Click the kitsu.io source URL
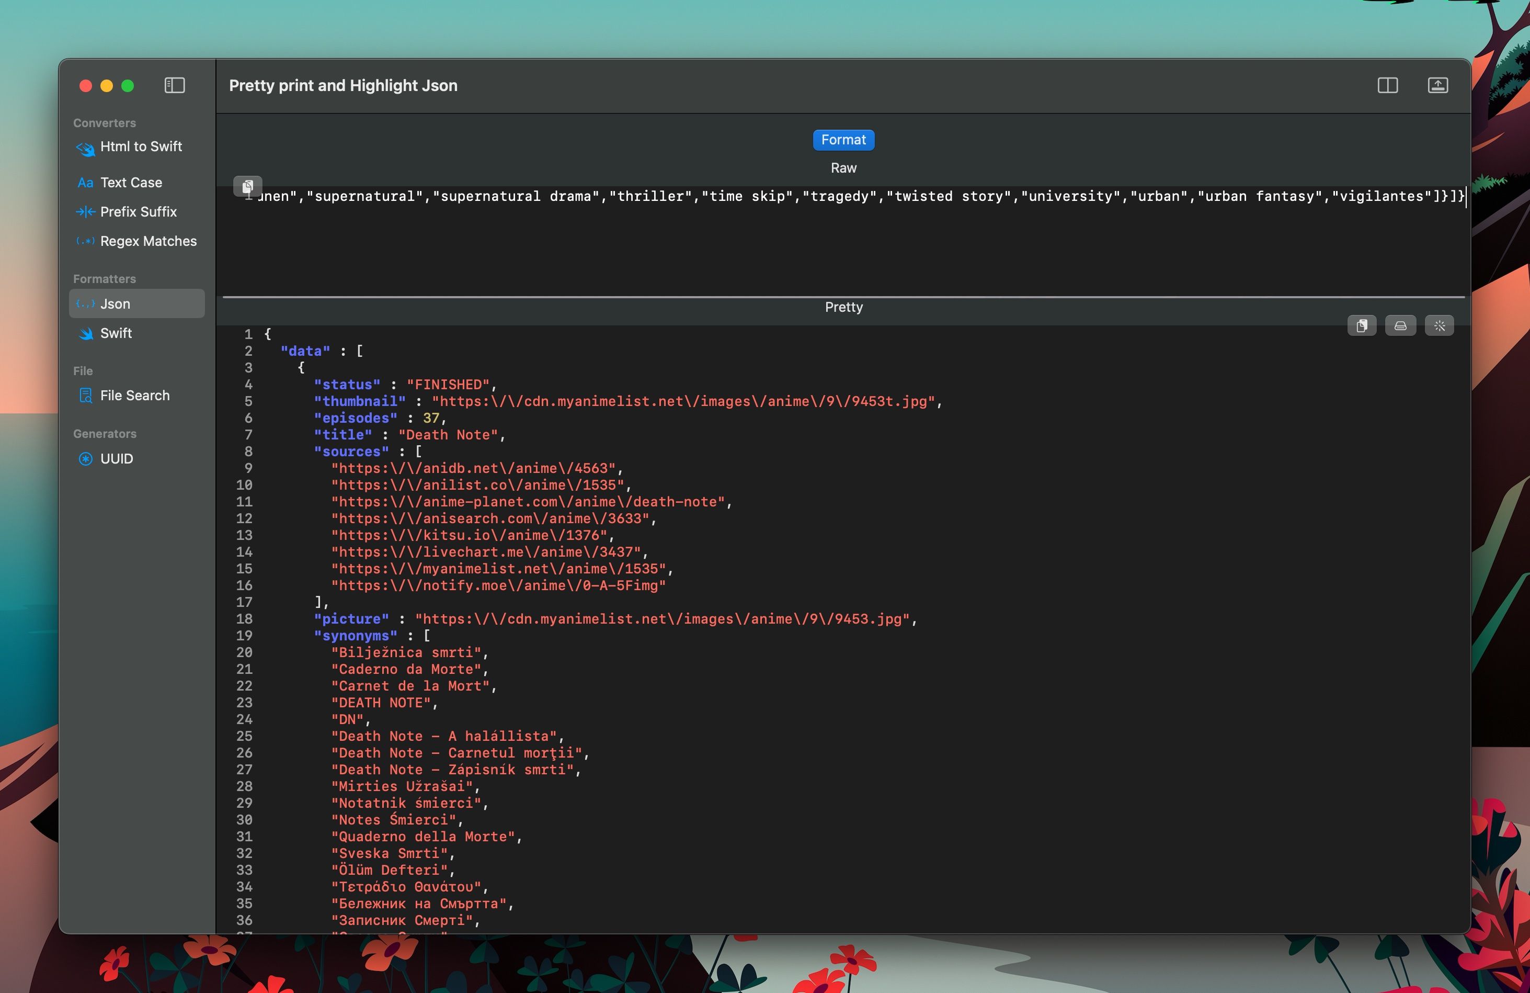Screen dimensions: 1530x993 (469, 535)
